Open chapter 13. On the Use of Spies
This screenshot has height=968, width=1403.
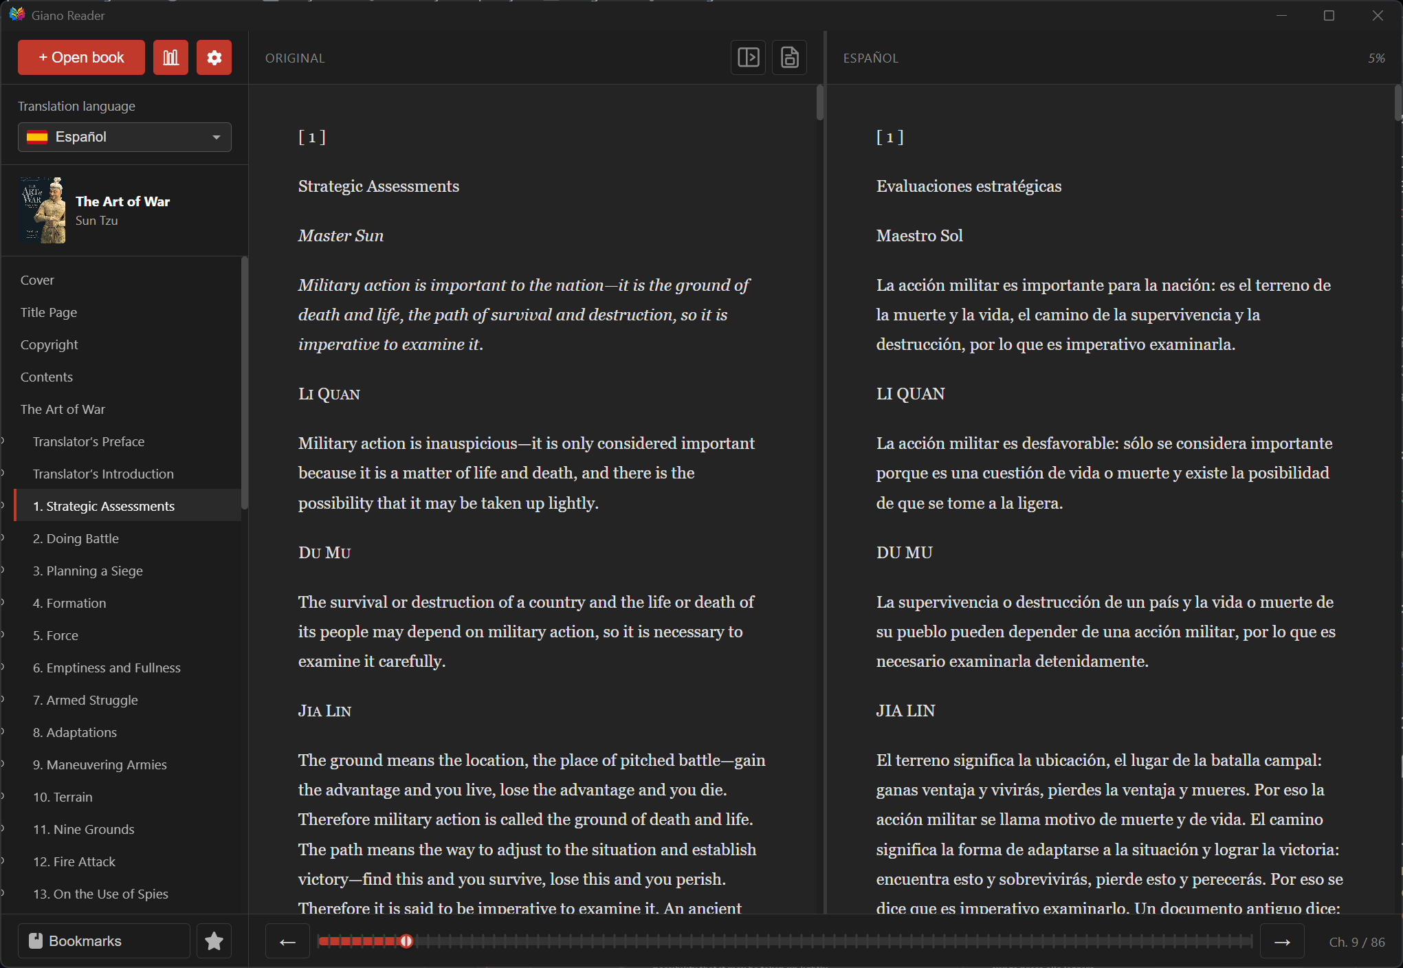100,894
